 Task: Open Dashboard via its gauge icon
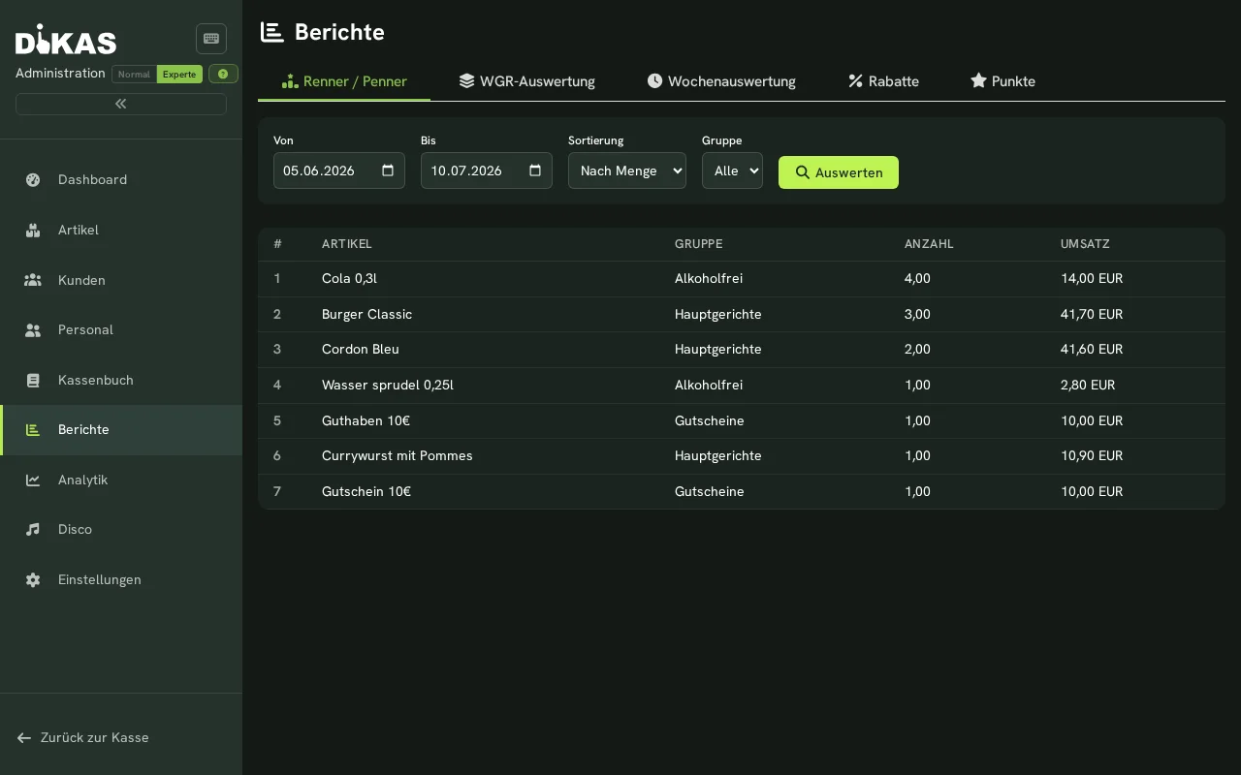pos(33,179)
